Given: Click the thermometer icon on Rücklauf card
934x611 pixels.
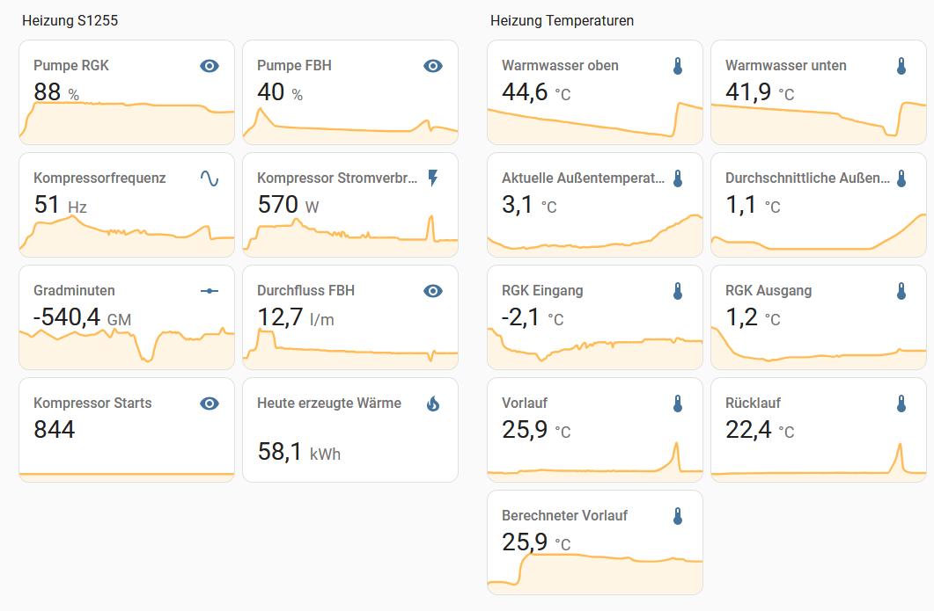Looking at the screenshot, I should (901, 404).
